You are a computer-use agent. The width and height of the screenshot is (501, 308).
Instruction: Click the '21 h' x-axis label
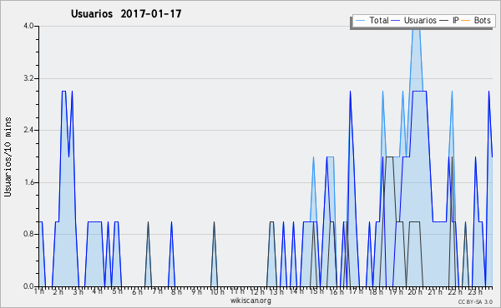[x=436, y=291]
